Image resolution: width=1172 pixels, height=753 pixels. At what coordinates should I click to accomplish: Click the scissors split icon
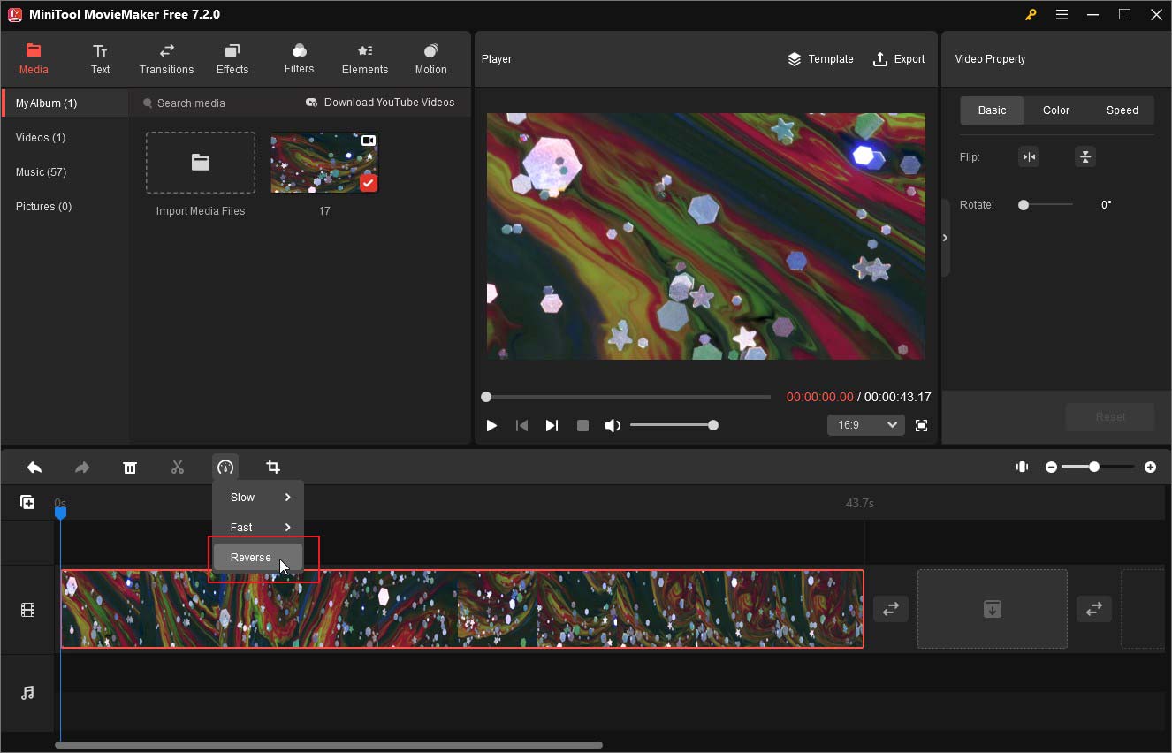178,467
